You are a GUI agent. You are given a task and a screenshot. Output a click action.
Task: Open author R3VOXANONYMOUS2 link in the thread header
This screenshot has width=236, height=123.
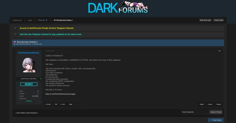tap(23, 44)
